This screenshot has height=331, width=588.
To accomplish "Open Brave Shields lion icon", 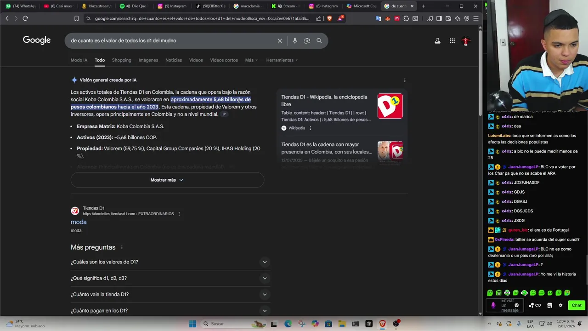I will 329,18.
